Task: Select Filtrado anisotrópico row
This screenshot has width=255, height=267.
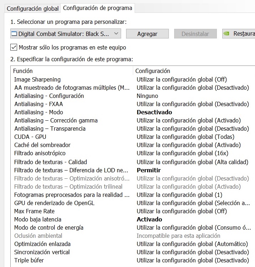Action: [133, 153]
